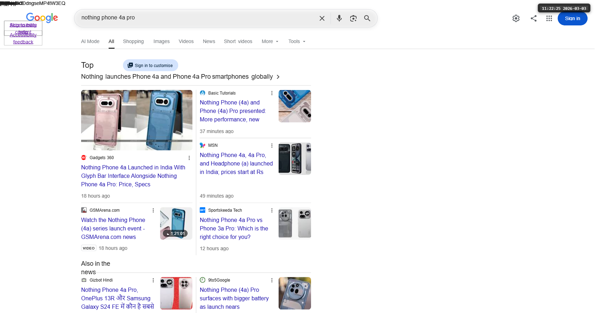Screen dimensions: 602x313
Task: Open options menu for Basic Tutorials result
Action: tap(272, 93)
